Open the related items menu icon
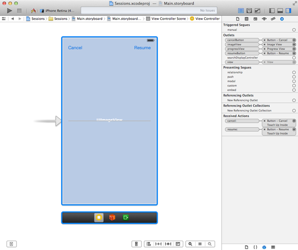Viewport: 298px width, 250px height. pyautogui.click(x=3, y=19)
